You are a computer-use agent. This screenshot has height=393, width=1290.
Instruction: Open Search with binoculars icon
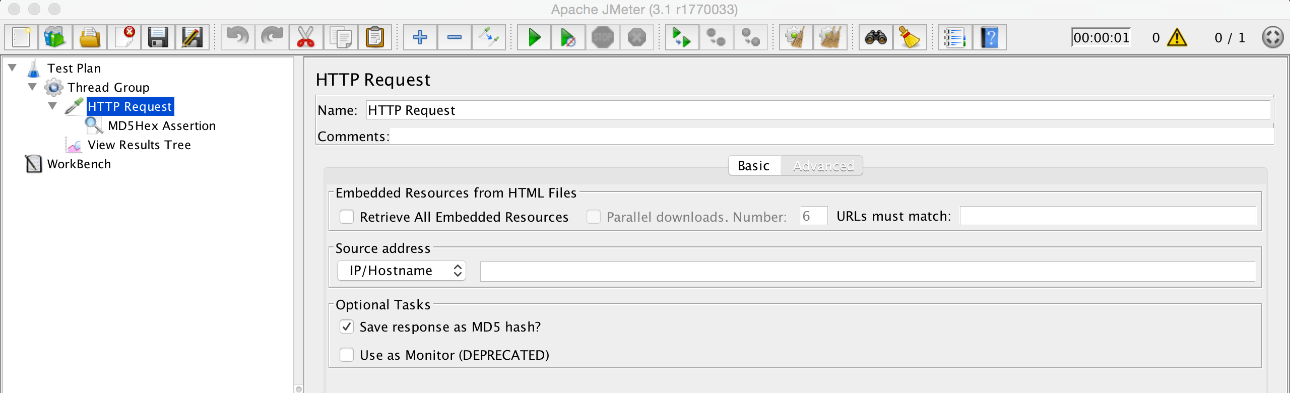pyautogui.click(x=876, y=38)
